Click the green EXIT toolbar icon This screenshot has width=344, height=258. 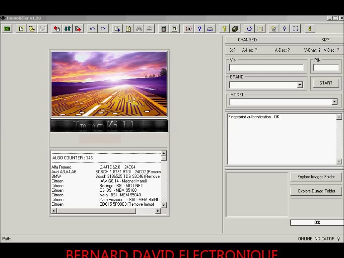[7, 29]
